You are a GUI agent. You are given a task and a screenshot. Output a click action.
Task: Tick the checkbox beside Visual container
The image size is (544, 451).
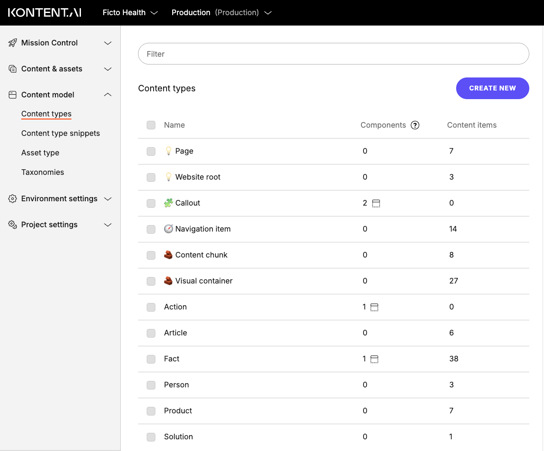click(151, 281)
